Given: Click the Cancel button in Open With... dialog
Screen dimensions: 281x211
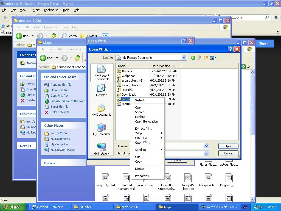Looking at the screenshot, I should pos(228,153).
